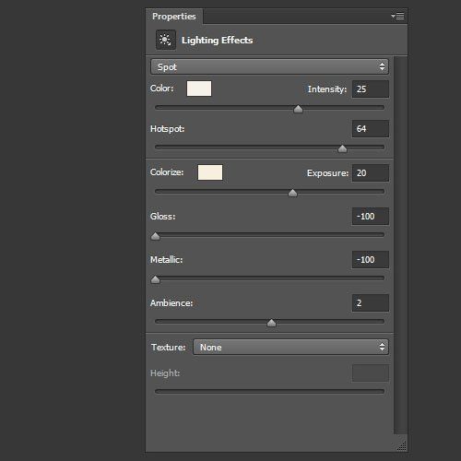Open the Properties panel flyout menu icon
Viewport: 461px width, 461px height.
pyautogui.click(x=397, y=16)
